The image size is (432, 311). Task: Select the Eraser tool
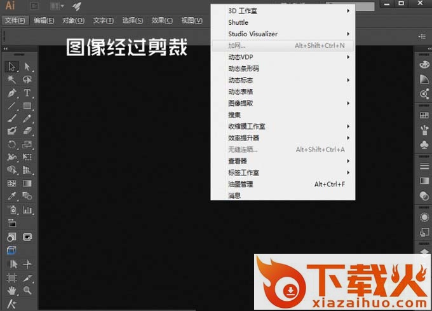tap(27, 131)
